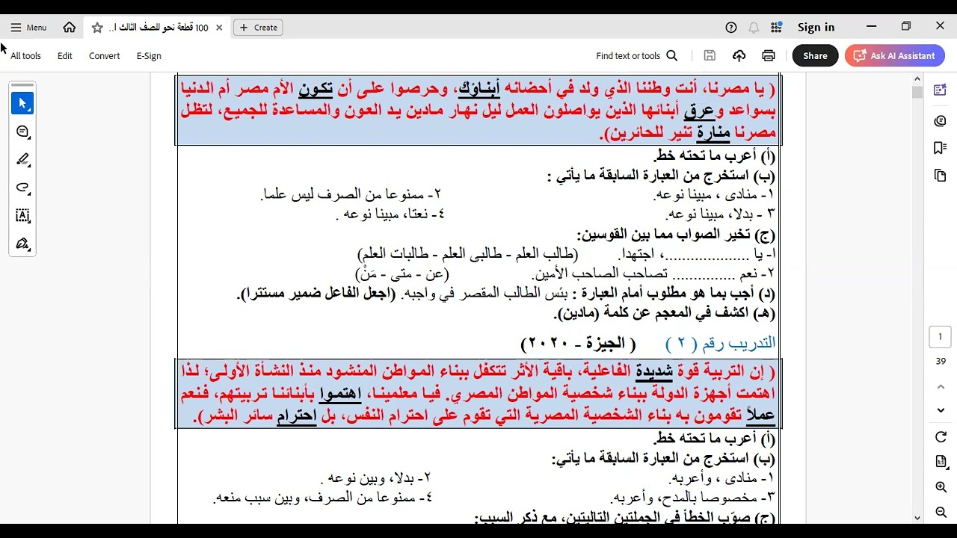Click the text '( الجيزة - ٢٠٢٠)'

click(578, 344)
